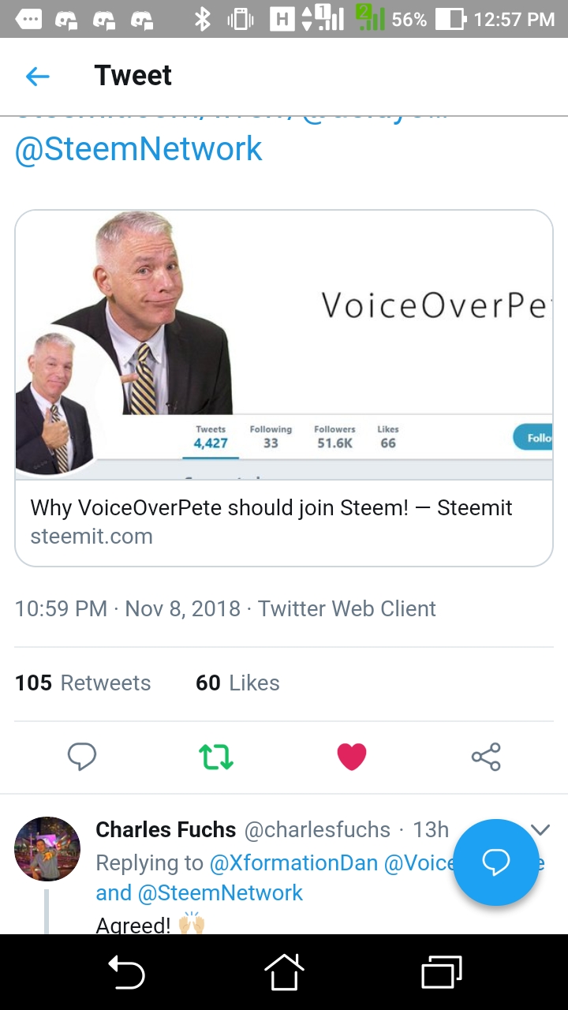568x1010 pixels.
Task: Tap the blue floating reply button
Action: tap(496, 862)
